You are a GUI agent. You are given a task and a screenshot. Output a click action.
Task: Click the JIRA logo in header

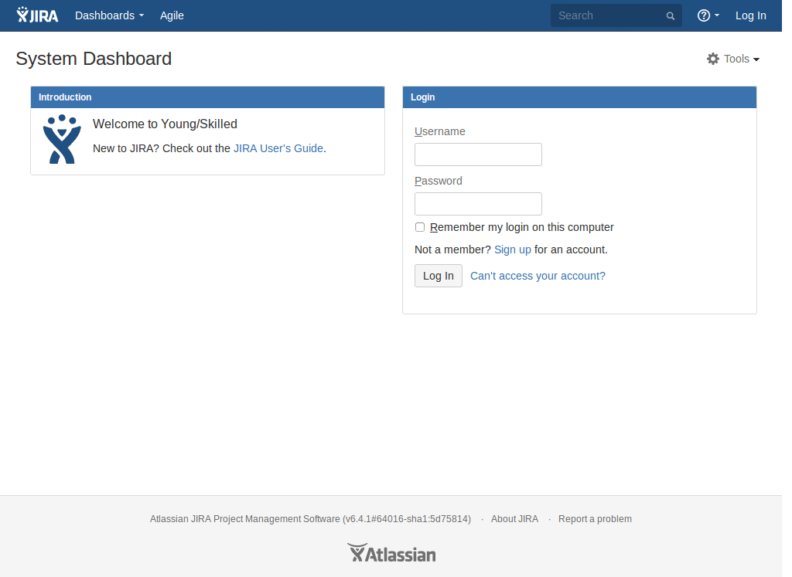click(37, 15)
